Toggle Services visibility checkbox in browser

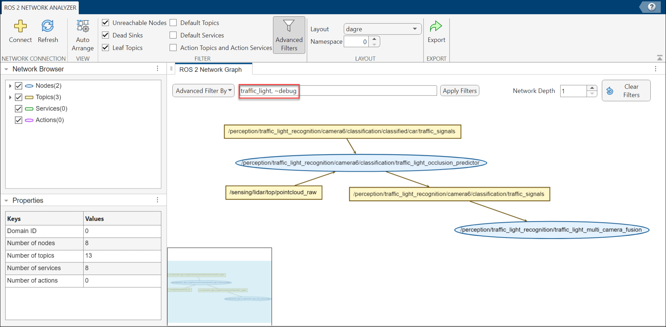click(x=19, y=109)
